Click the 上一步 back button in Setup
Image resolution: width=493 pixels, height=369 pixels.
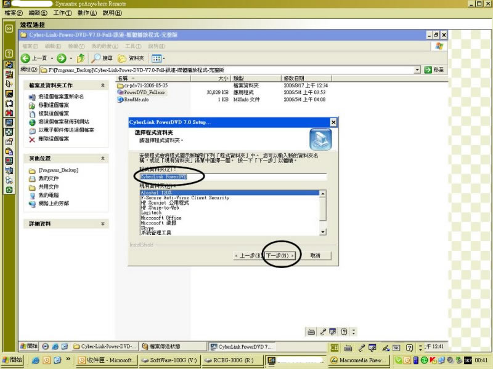(248, 256)
